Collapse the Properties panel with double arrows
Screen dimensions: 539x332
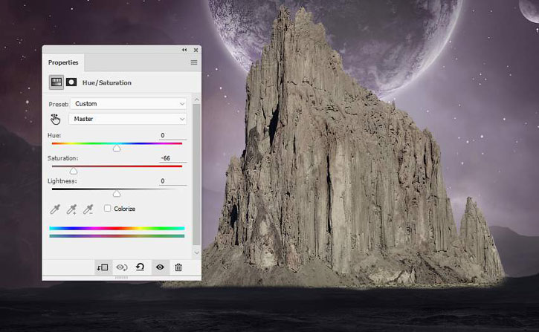pyautogui.click(x=184, y=50)
